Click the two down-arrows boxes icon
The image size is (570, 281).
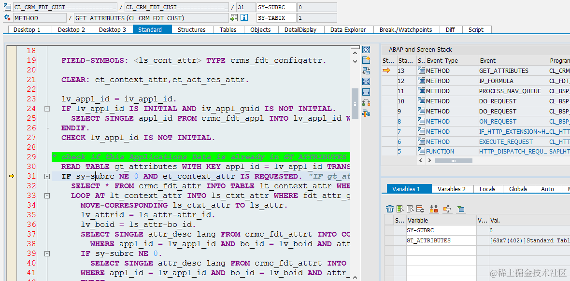[x=434, y=209]
